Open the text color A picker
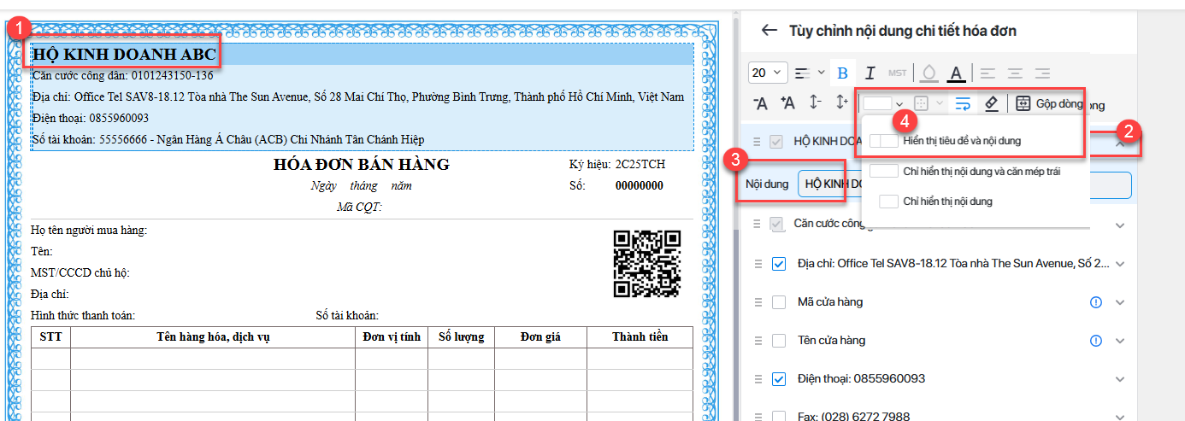Screen dimensions: 1185x421 (x=957, y=73)
